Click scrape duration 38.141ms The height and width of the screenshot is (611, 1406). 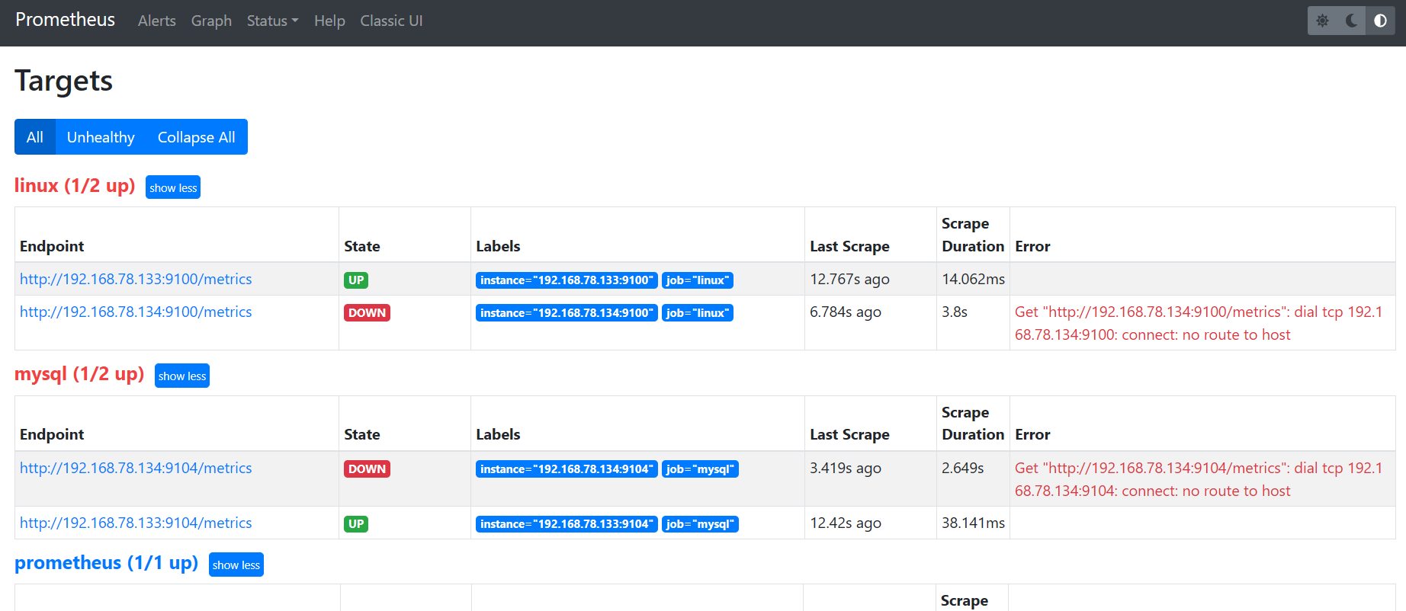tap(973, 523)
